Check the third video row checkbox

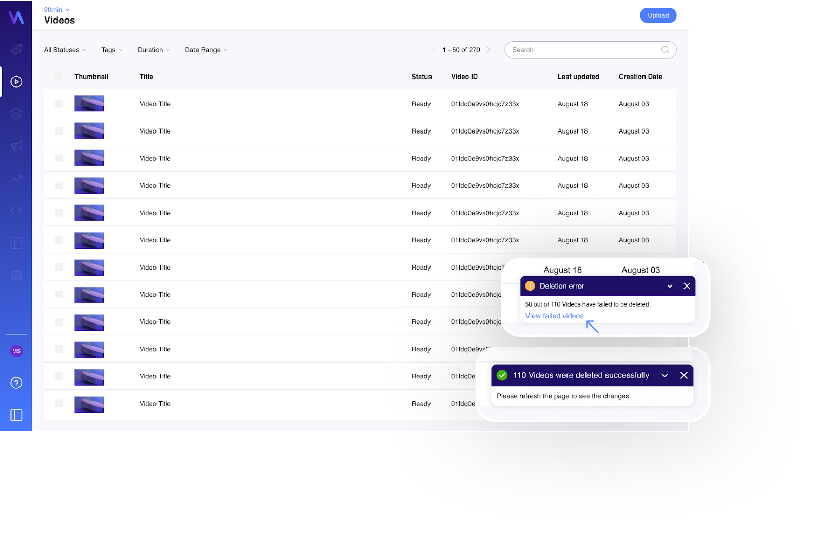click(60, 158)
